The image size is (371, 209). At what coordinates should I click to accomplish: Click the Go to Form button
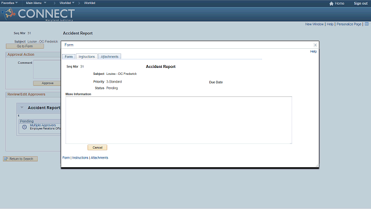pyautogui.click(x=25, y=46)
